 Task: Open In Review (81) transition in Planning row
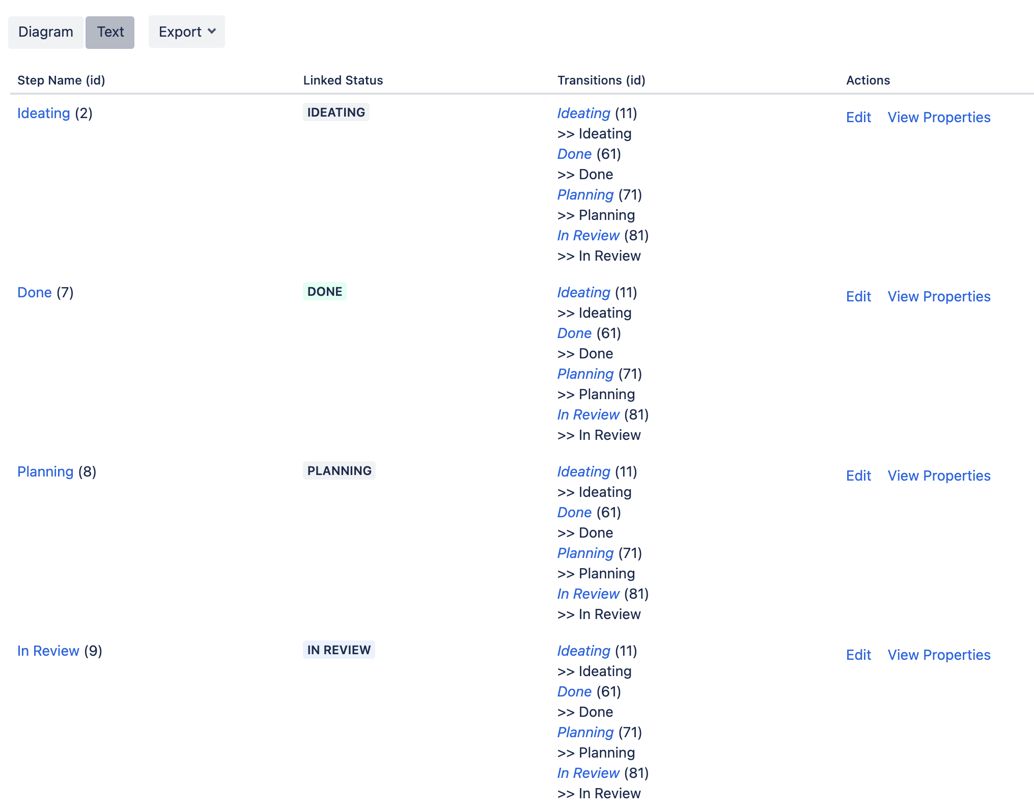click(x=588, y=594)
